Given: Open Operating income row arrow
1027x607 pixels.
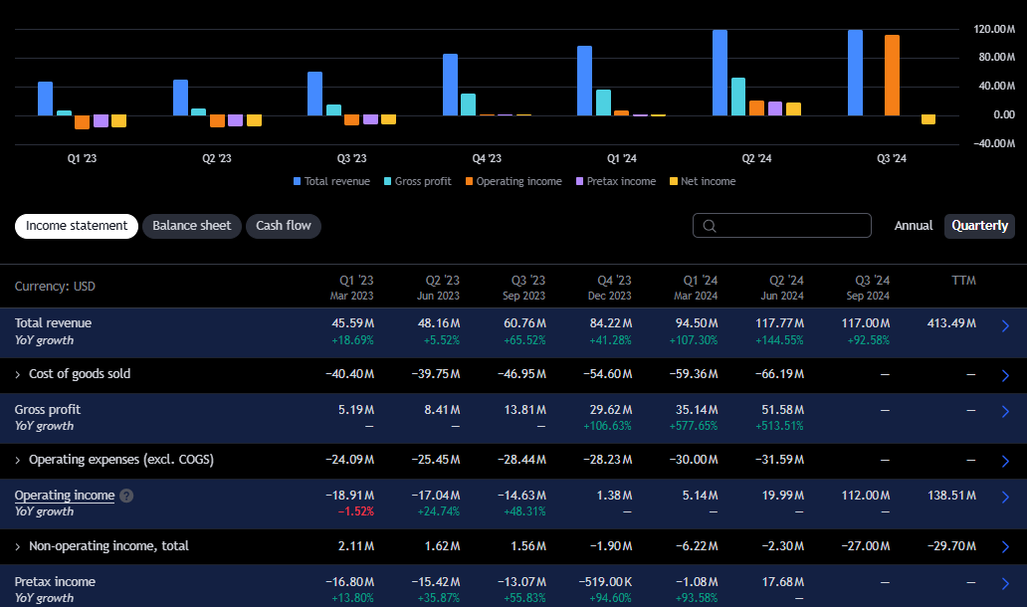Looking at the screenshot, I should [1004, 498].
